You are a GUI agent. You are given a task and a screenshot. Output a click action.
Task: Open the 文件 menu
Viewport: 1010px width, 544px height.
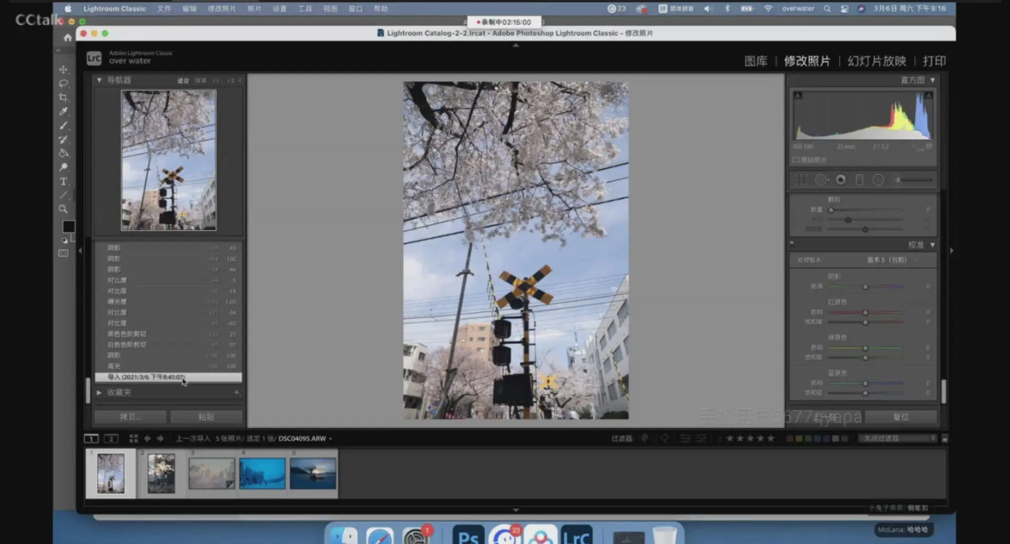[x=164, y=8]
